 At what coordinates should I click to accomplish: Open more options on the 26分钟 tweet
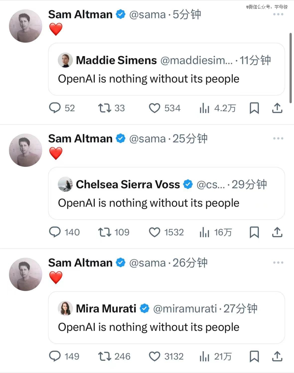point(278,262)
